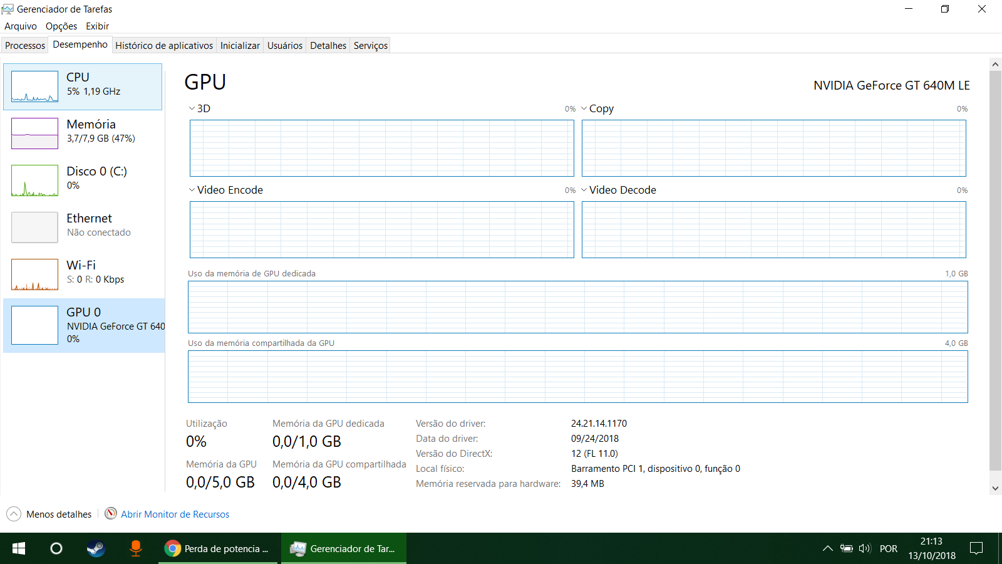
Task: Click the Video Encode usage graph
Action: 382,229
